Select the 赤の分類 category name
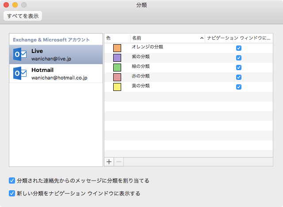This screenshot has height=207, width=283. [x=141, y=76]
